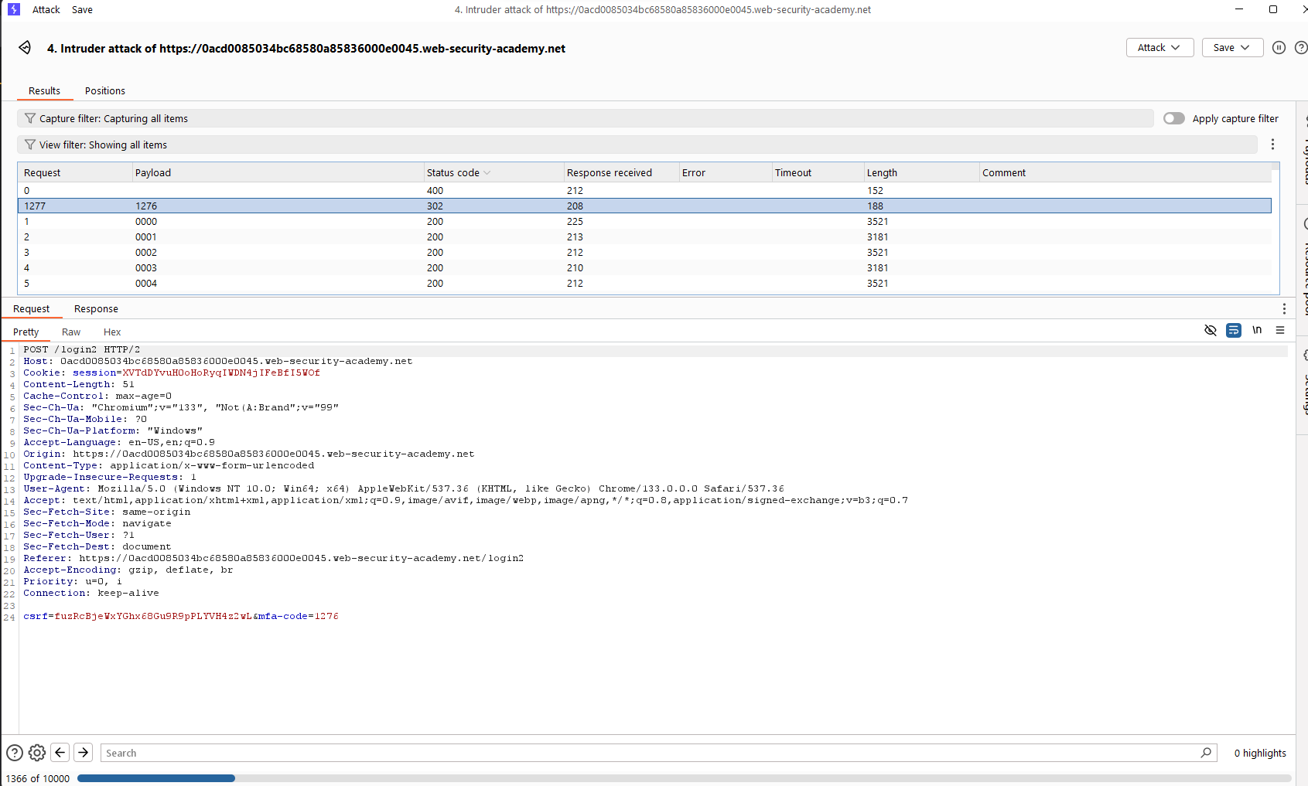
Task: Click the bottom-left help question mark icon
Action: click(x=15, y=753)
